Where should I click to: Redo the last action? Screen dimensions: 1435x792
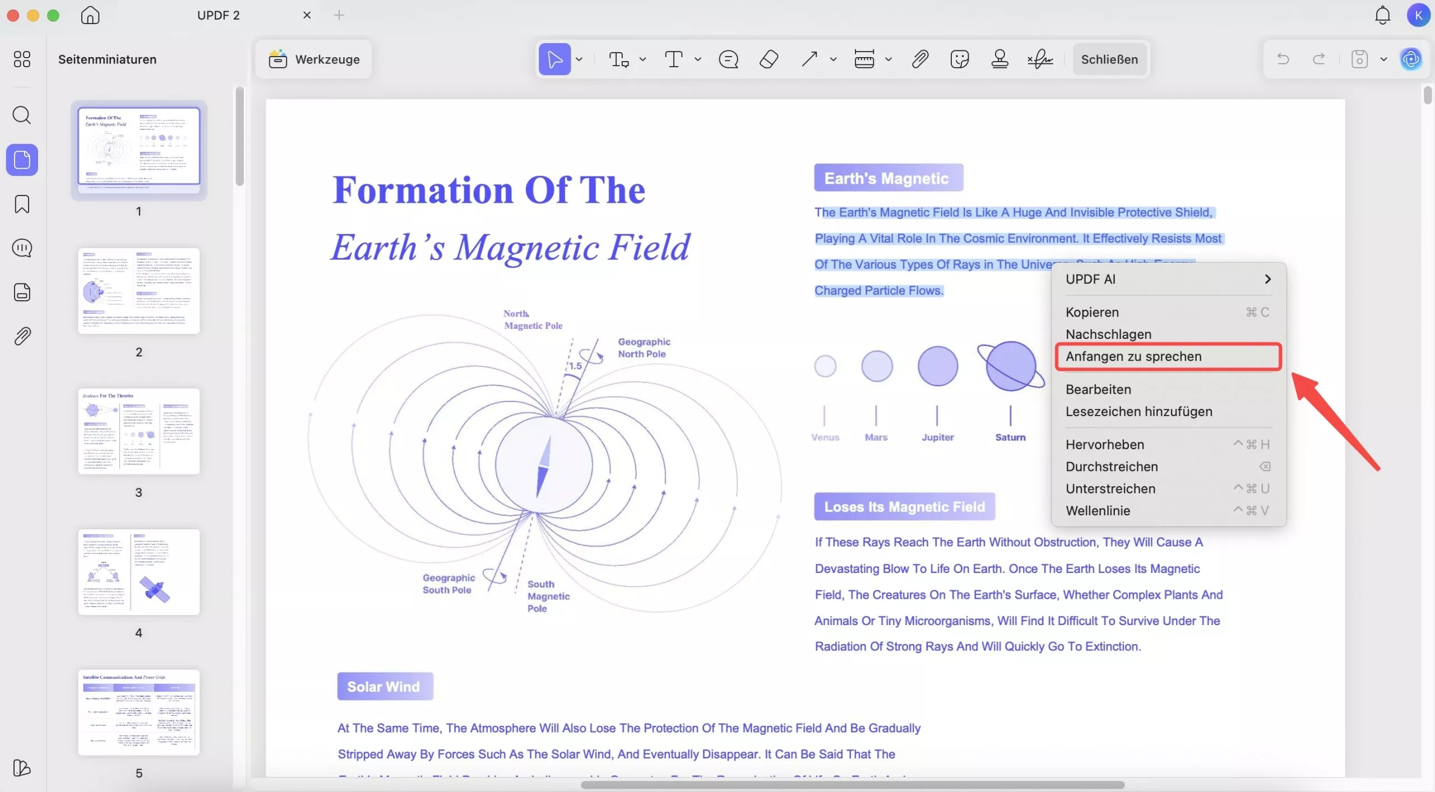pos(1319,59)
